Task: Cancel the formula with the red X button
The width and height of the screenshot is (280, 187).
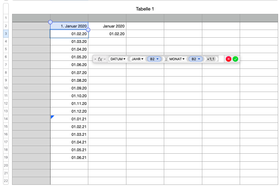Action: coord(228,59)
